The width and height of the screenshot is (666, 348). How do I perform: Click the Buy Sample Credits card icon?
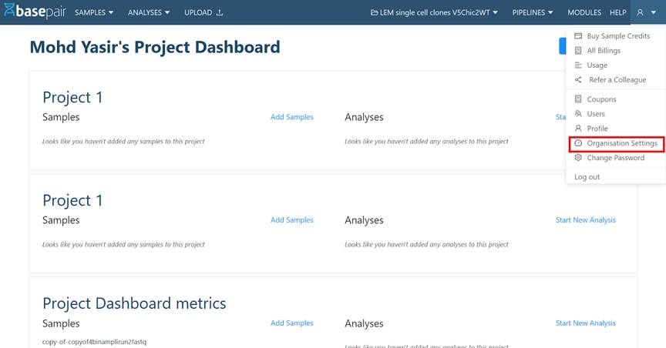pyautogui.click(x=578, y=36)
